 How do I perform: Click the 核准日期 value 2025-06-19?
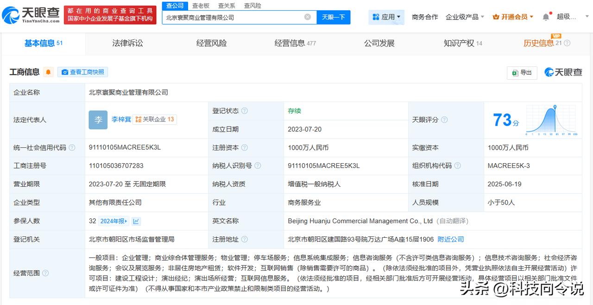coord(505,184)
